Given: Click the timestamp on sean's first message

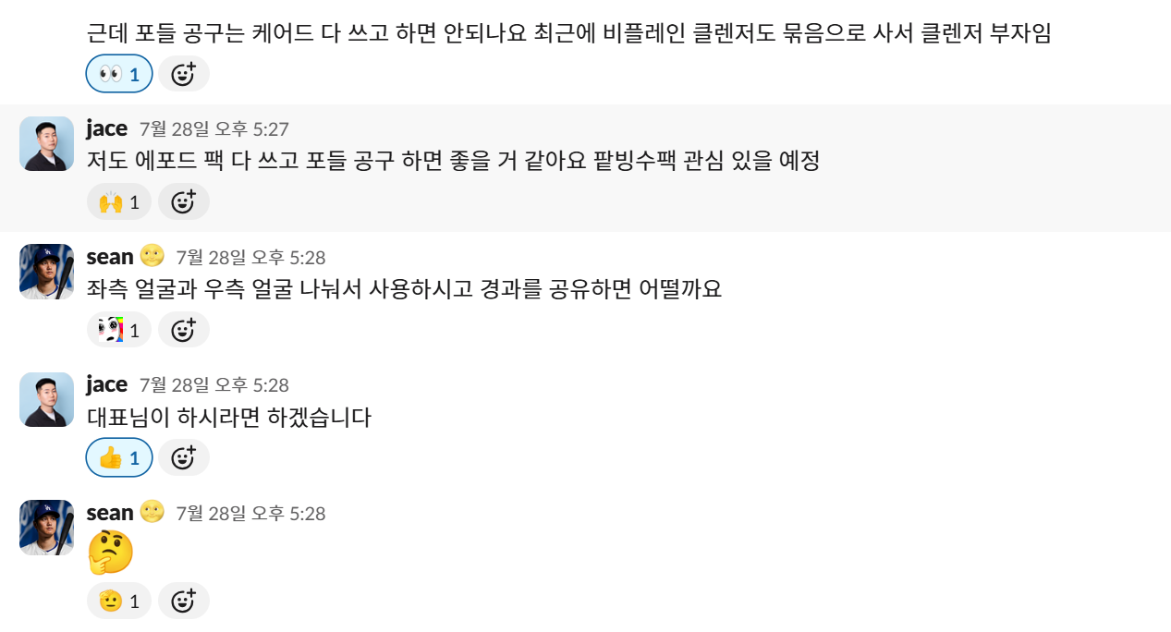Looking at the screenshot, I should (250, 258).
